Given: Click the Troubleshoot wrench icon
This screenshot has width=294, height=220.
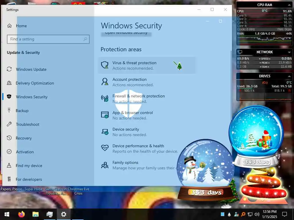Looking at the screenshot, I should tap(9, 124).
